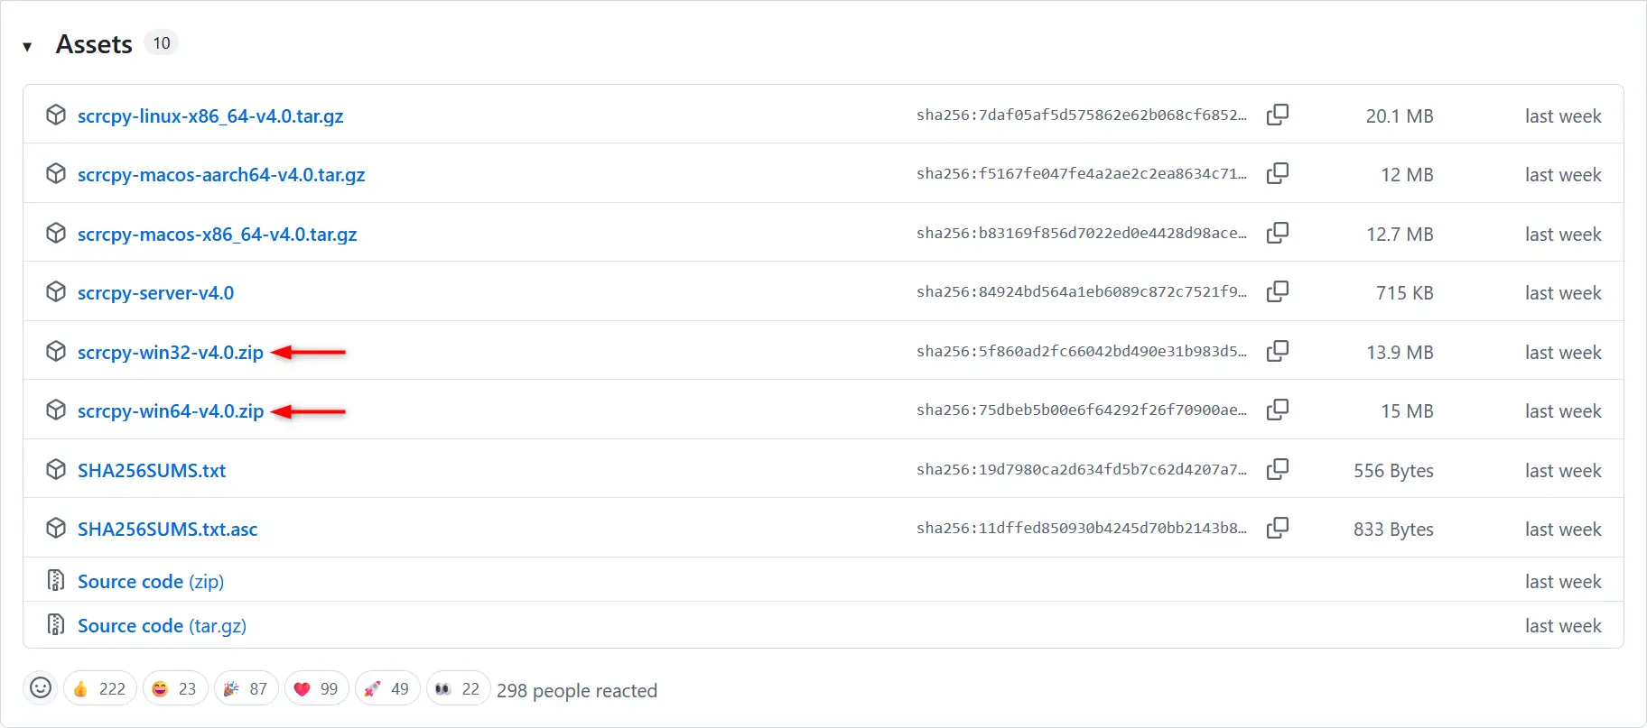
Task: Click 'last week' in Source code (zip) row
Action: click(1563, 581)
